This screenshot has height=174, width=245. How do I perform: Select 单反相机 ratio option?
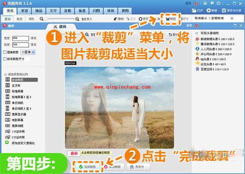click(x=14, y=103)
